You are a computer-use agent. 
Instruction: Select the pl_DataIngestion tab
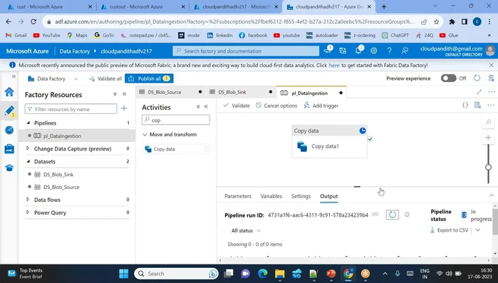[311, 93]
